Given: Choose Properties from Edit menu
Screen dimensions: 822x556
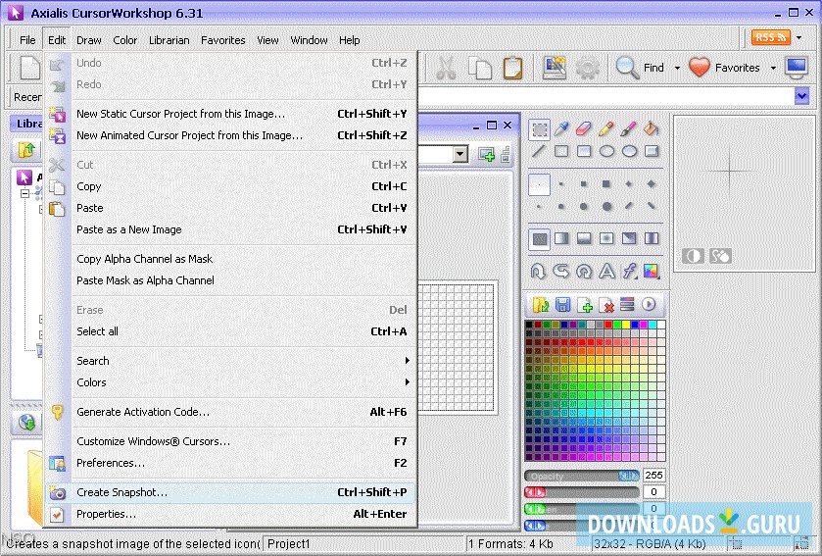Looking at the screenshot, I should (230, 514).
